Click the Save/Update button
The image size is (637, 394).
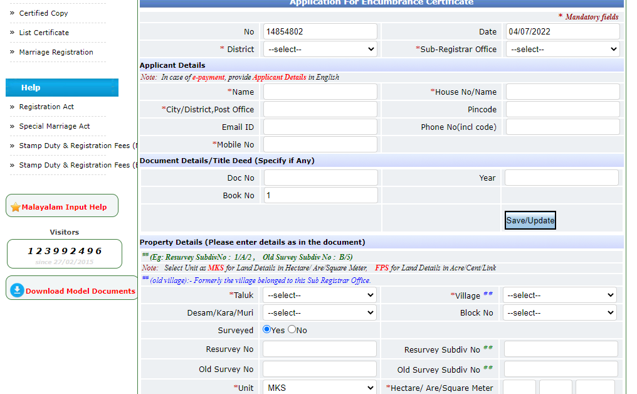(530, 220)
